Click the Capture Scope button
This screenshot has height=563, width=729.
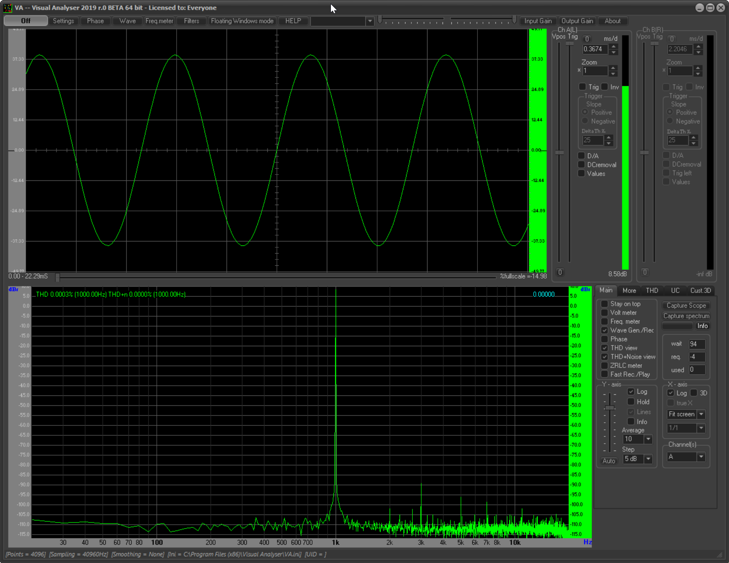click(x=686, y=305)
